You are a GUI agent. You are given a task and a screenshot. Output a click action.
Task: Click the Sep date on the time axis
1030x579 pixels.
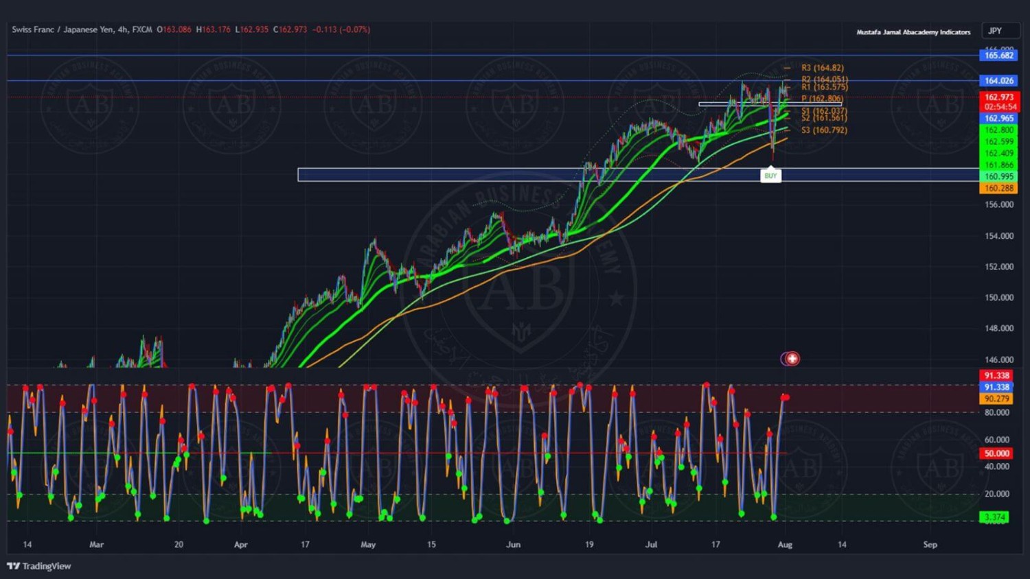pos(930,545)
